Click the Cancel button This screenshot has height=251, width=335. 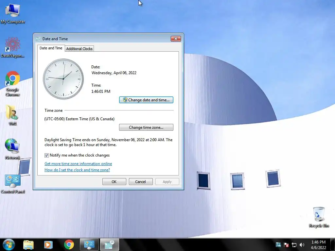tap(141, 182)
